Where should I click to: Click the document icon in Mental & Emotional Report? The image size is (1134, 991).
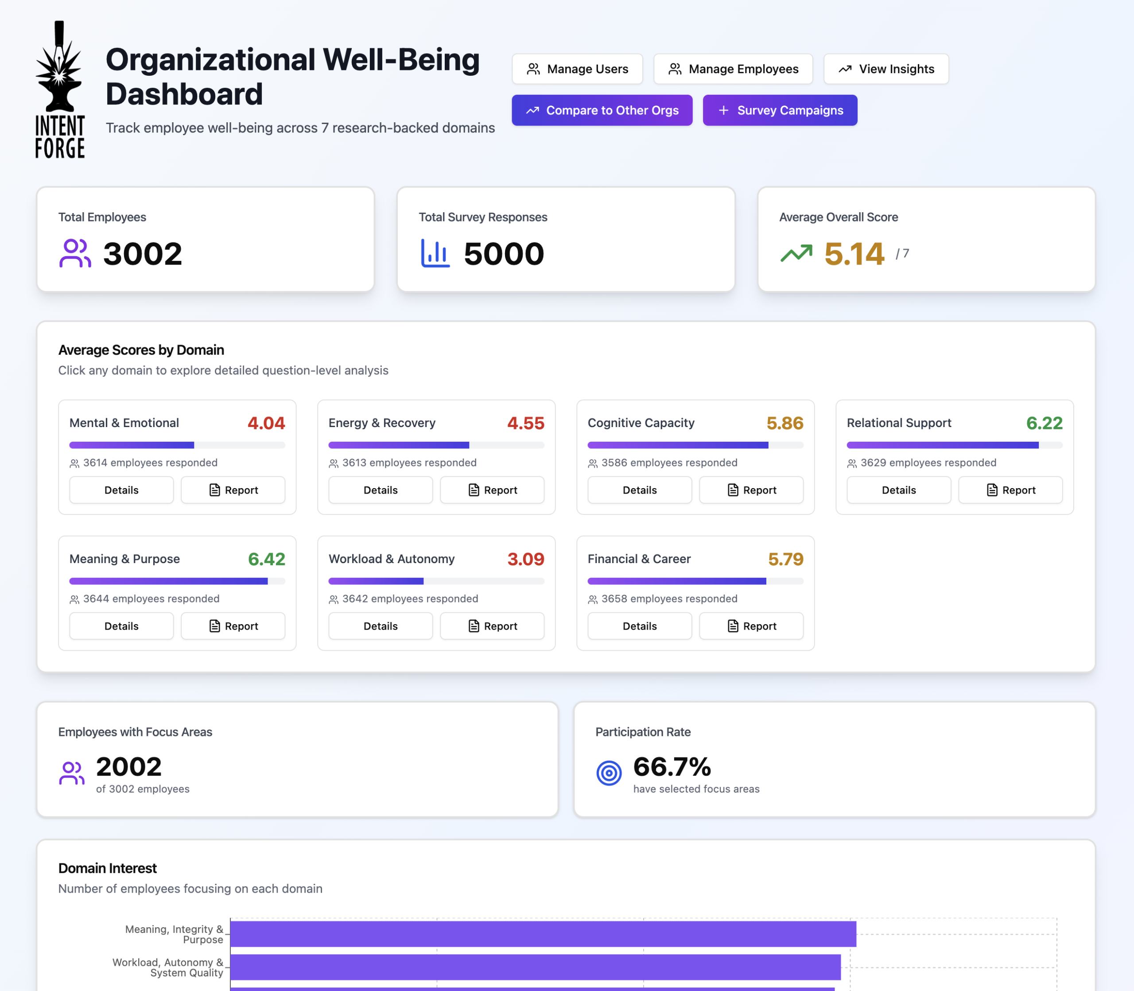[214, 490]
